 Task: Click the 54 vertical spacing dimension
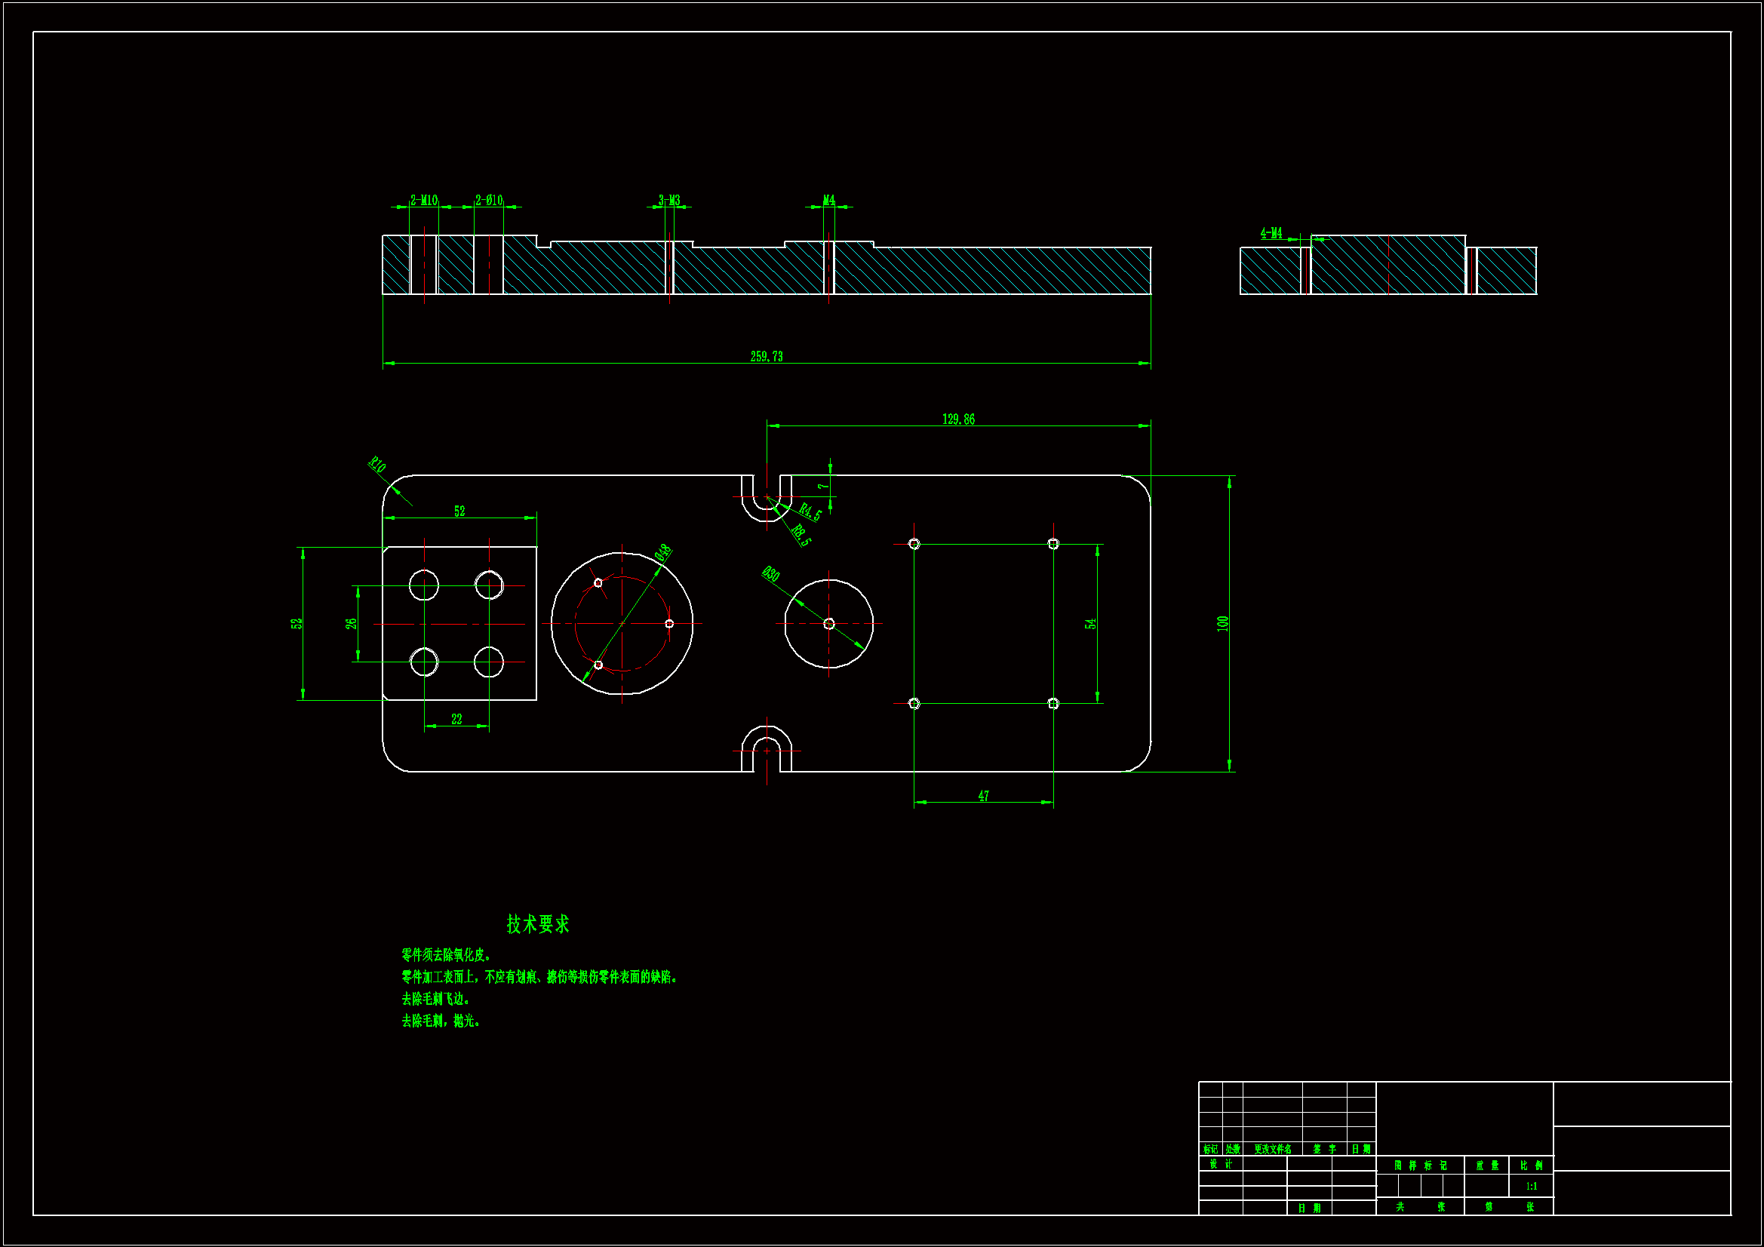[x=1090, y=624]
